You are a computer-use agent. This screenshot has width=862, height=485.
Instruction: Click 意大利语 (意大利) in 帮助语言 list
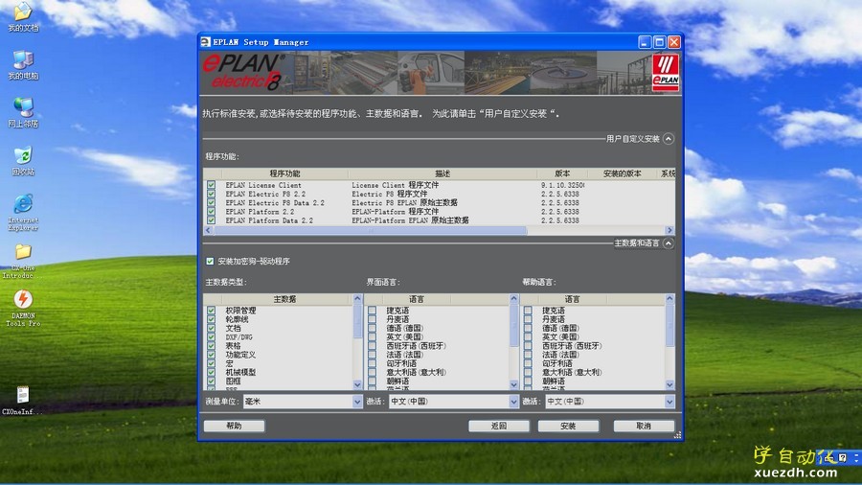click(572, 372)
